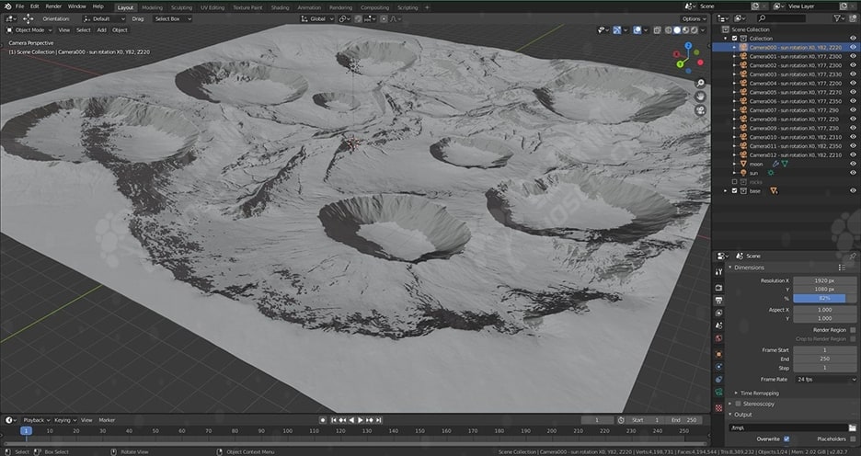Click the pan hand viewport gizmo
The image size is (861, 456).
click(x=701, y=97)
